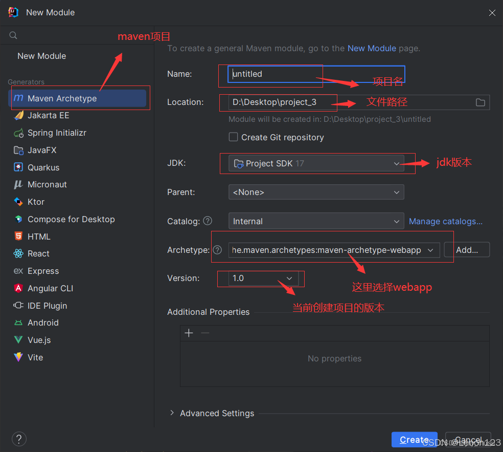Image resolution: width=503 pixels, height=452 pixels.
Task: Select Micronaut in the generators list
Action: coord(77,184)
